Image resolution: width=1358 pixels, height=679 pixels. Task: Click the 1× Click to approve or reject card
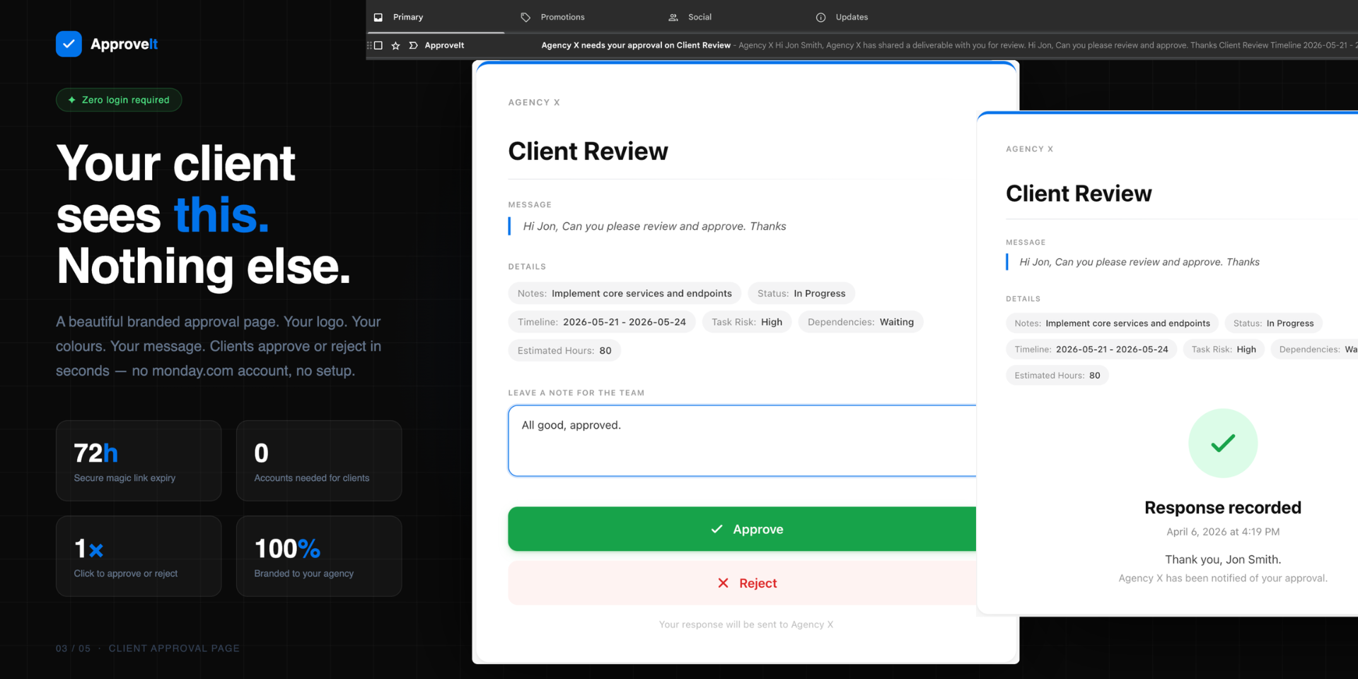pyautogui.click(x=139, y=556)
